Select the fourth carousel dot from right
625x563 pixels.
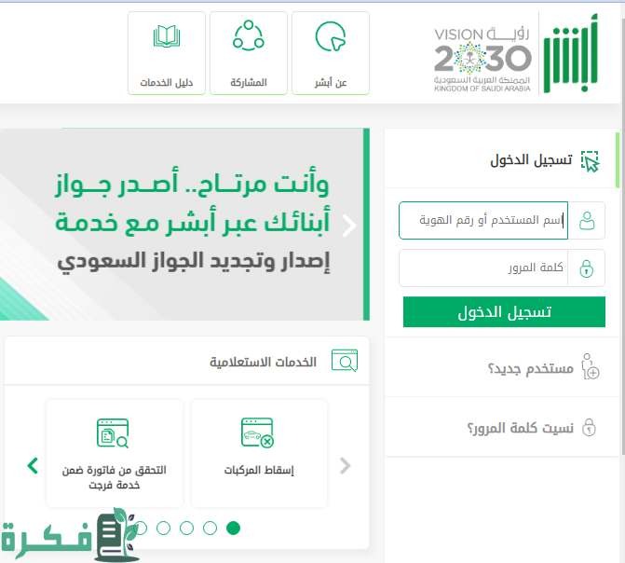tap(163, 528)
